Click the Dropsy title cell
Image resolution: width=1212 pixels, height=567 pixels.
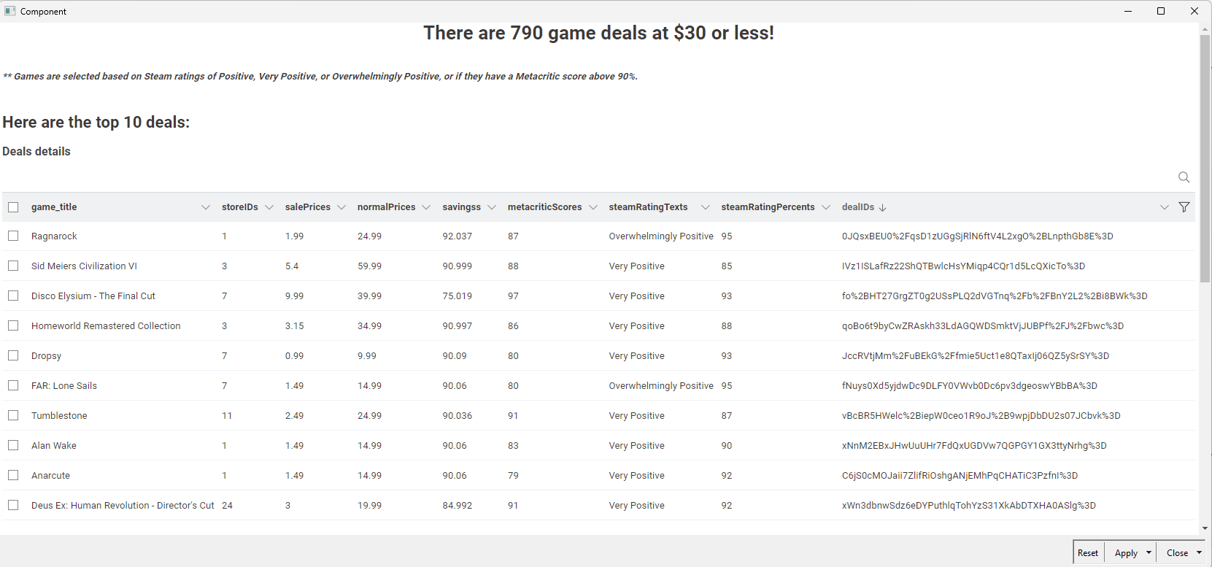pos(46,355)
